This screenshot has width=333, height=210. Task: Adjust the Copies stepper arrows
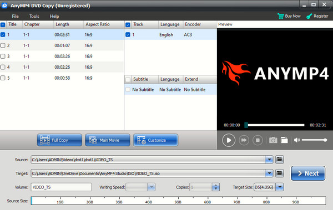click(216, 187)
